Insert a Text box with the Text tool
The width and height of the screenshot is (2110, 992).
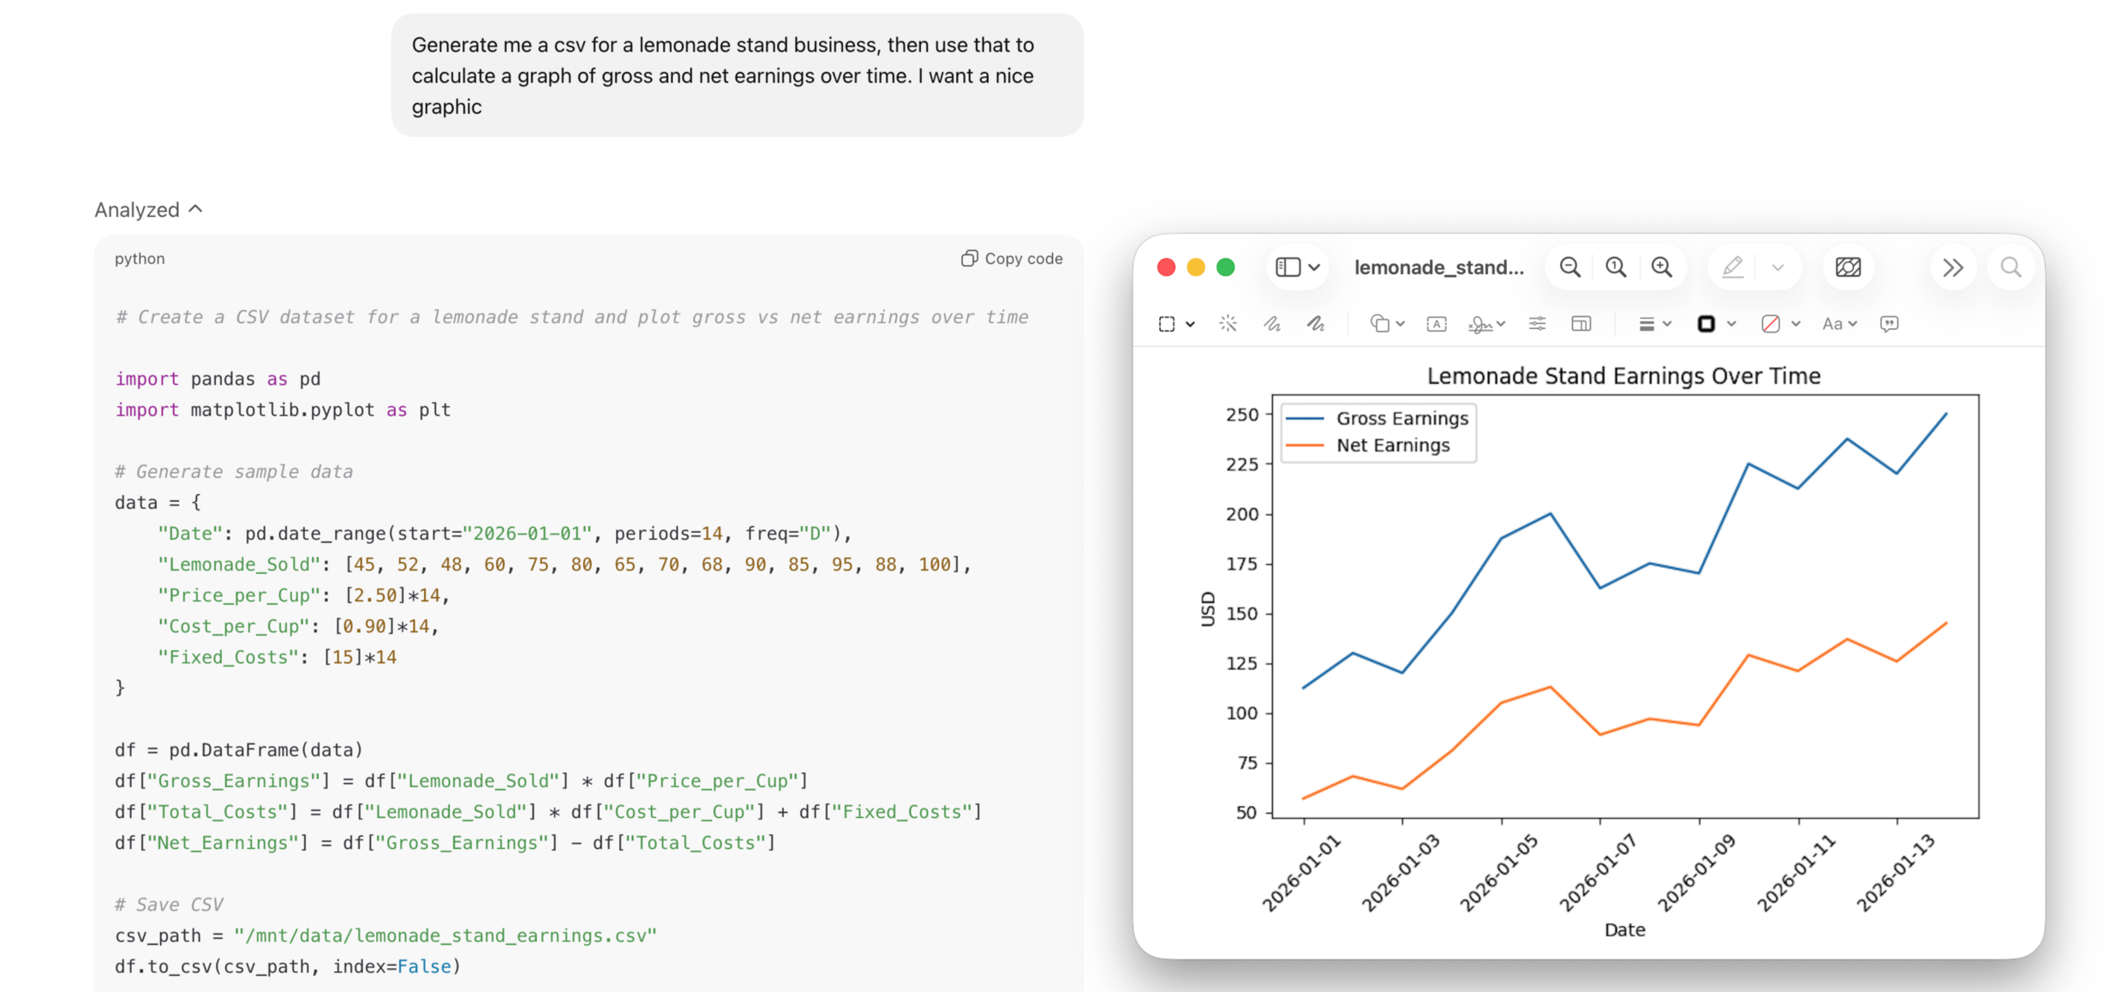pos(1437,324)
